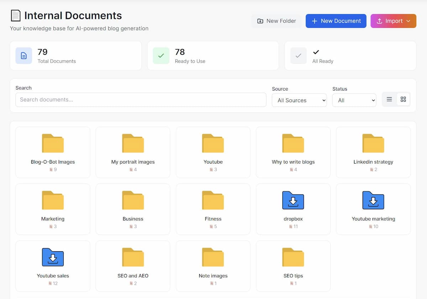Click the Total Documents count 79
The width and height of the screenshot is (427, 299).
tap(43, 52)
